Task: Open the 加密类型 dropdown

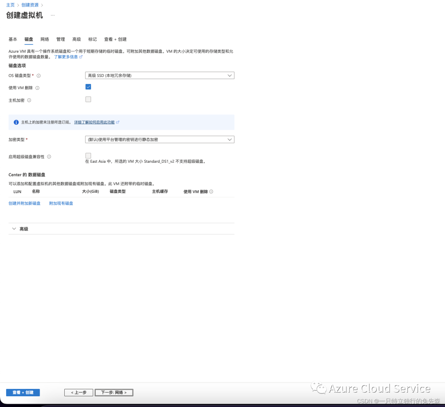Action: tap(160, 140)
